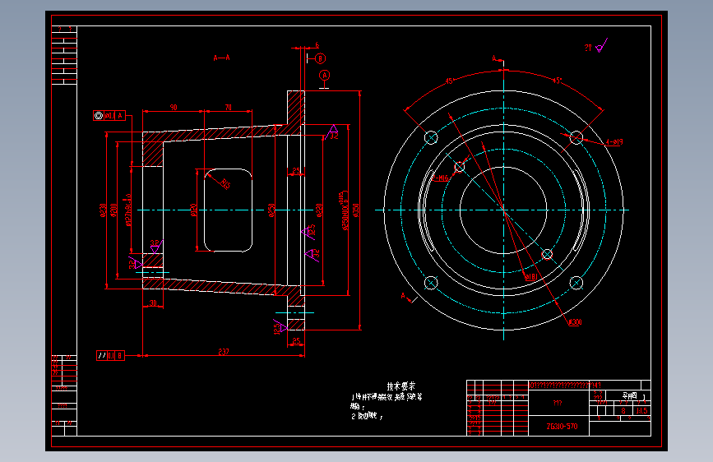Select the central bore circle in the flange view
713x462 pixels.
pyautogui.click(x=503, y=210)
